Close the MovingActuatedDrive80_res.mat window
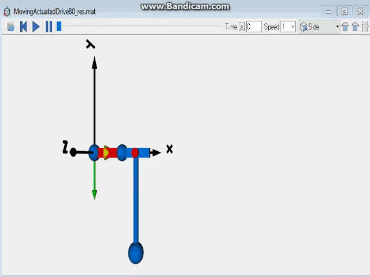Image resolution: width=370 pixels, height=277 pixels. [360, 12]
